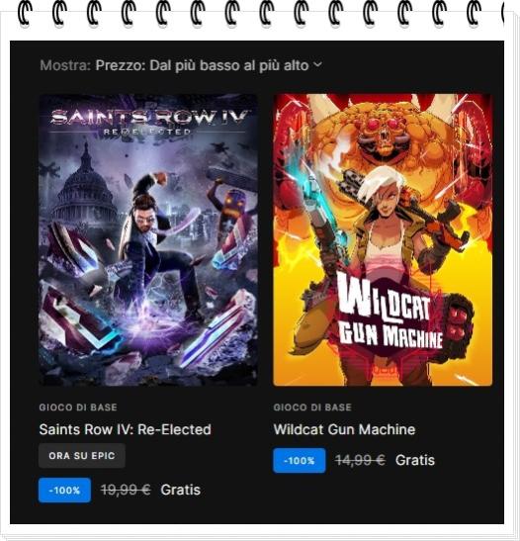
Task: Open the Wildcat Gun Machine cover art
Action: [383, 239]
